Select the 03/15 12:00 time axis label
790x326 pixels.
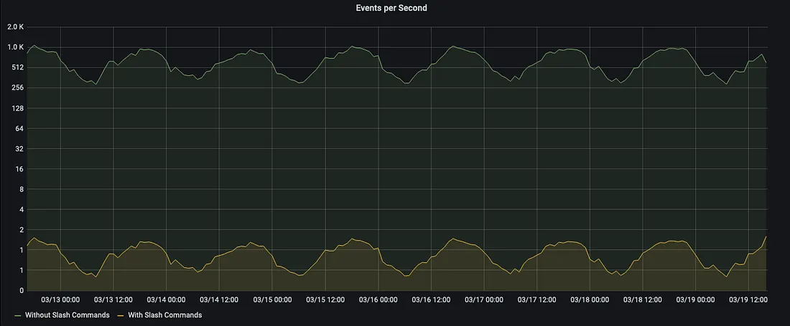[x=325, y=299]
